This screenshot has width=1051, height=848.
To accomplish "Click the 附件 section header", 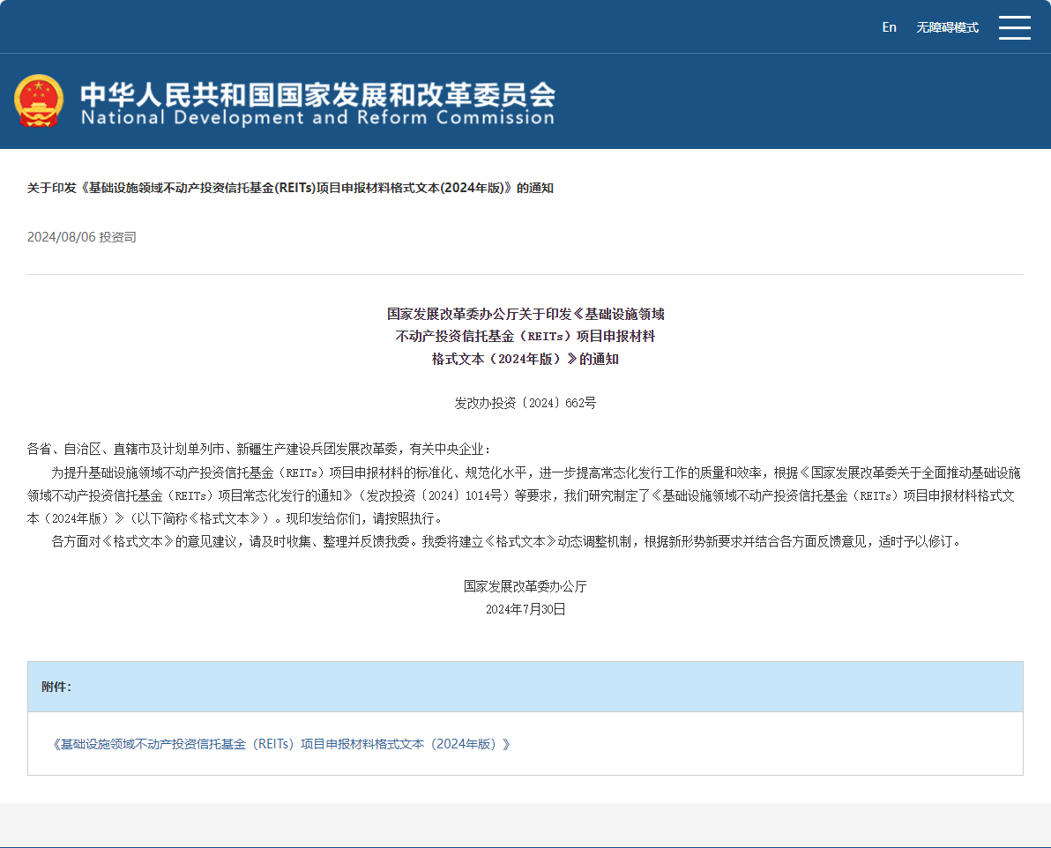I will tap(56, 687).
